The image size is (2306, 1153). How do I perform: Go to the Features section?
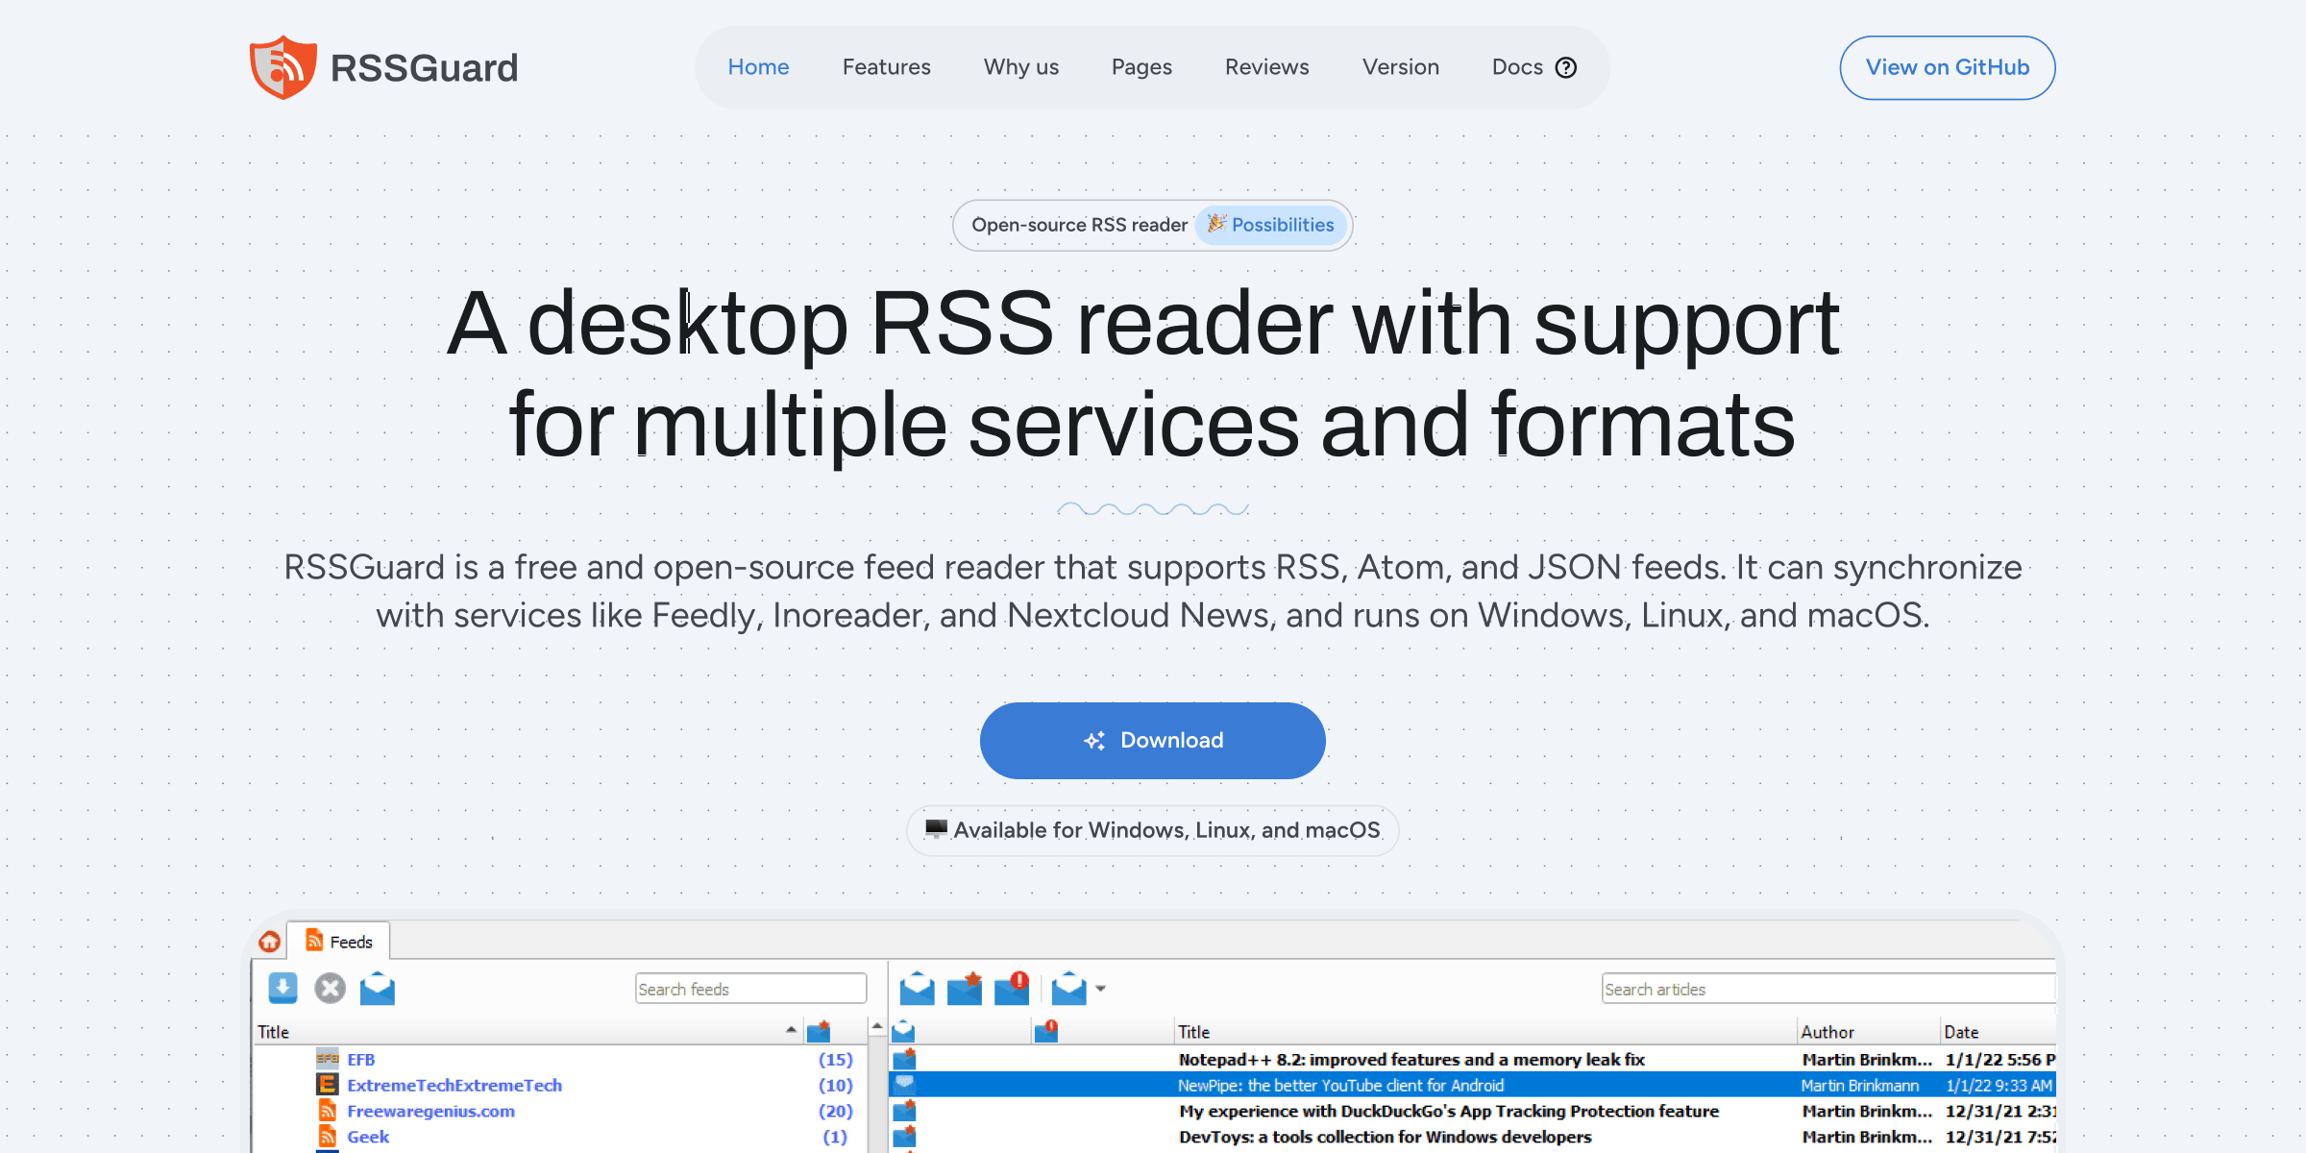click(x=886, y=67)
